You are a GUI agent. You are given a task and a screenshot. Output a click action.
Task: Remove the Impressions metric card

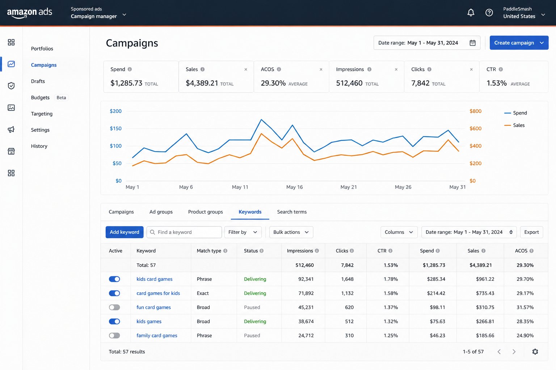click(x=396, y=69)
